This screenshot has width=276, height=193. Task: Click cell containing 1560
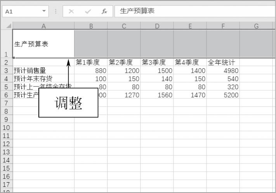click(x=157, y=95)
